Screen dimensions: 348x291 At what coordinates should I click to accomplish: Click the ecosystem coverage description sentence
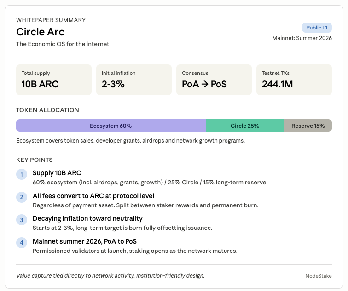[131, 141]
